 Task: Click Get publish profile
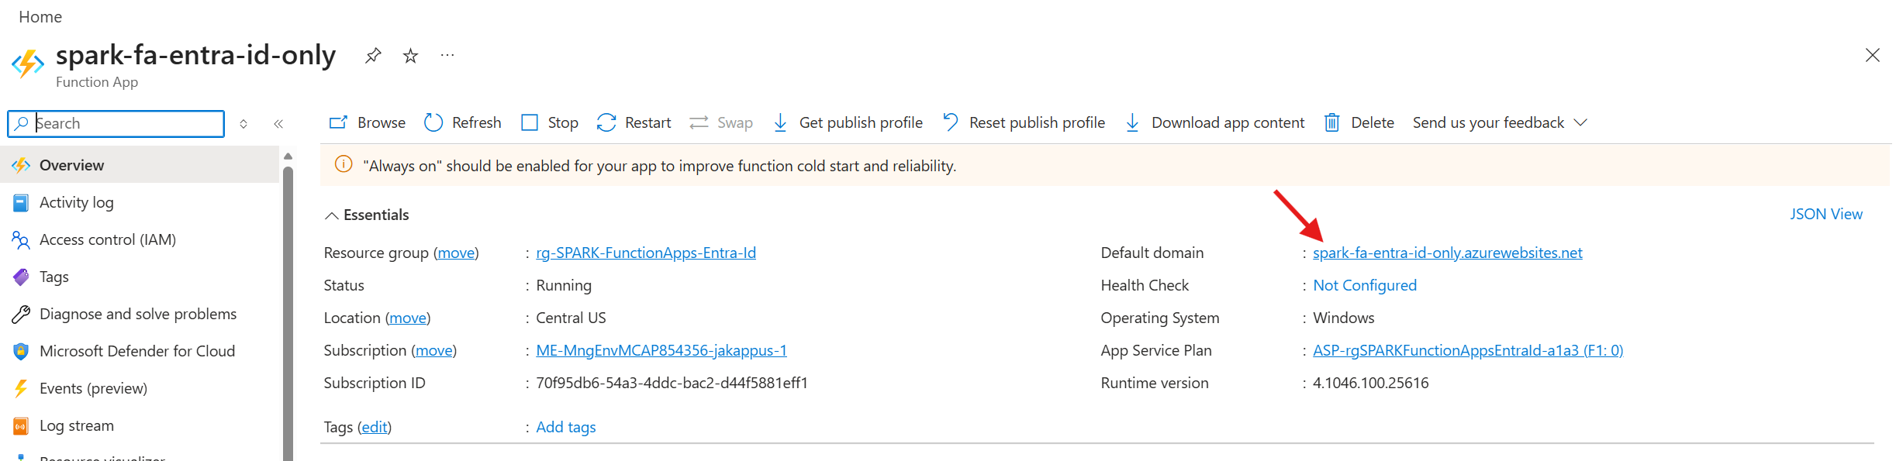click(x=848, y=122)
